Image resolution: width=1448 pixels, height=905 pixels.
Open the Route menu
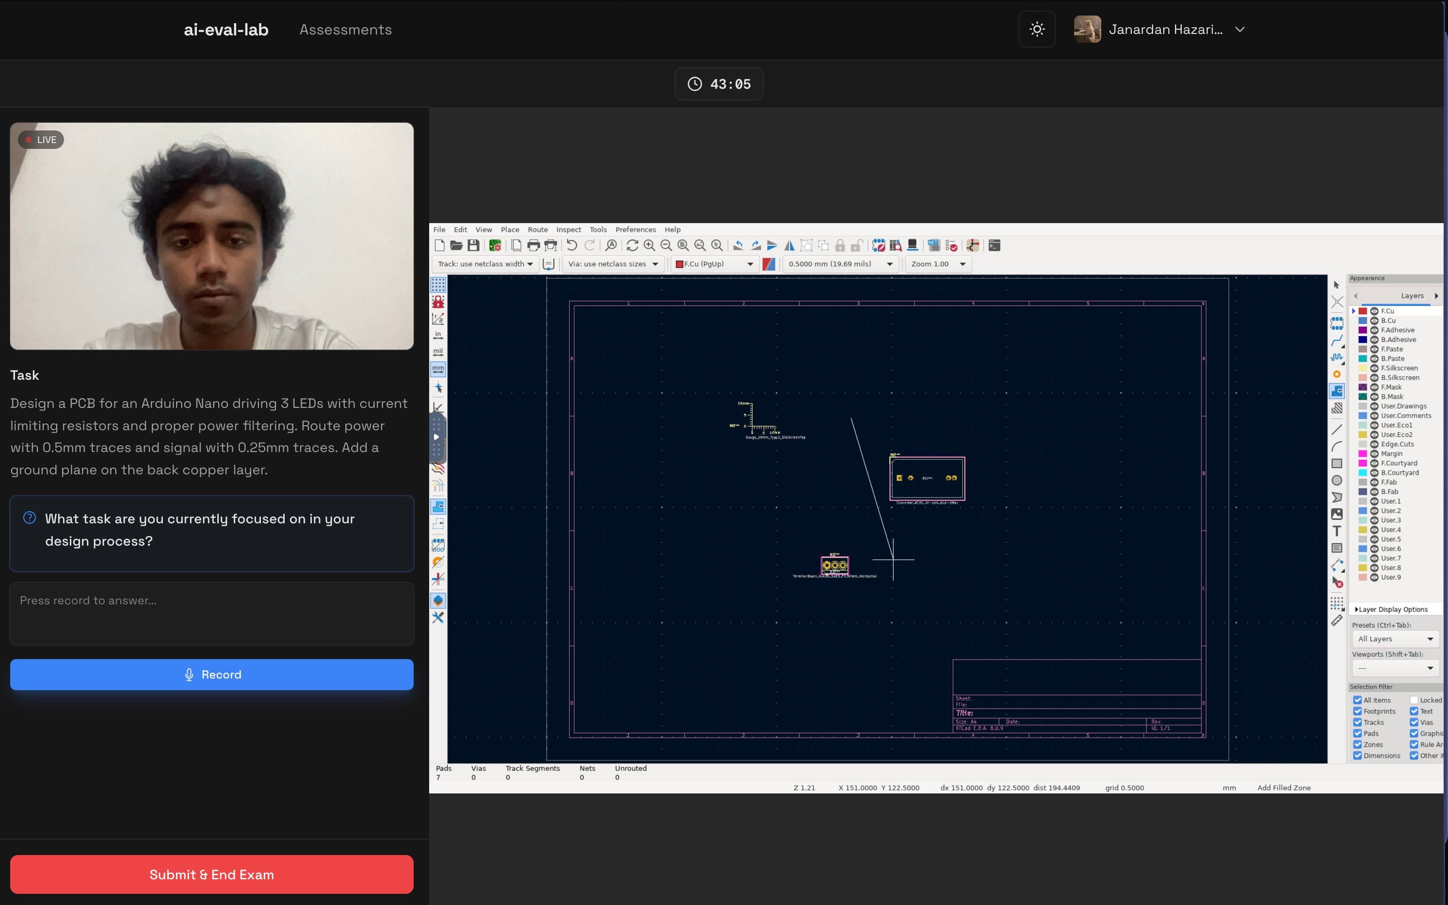tap(537, 229)
